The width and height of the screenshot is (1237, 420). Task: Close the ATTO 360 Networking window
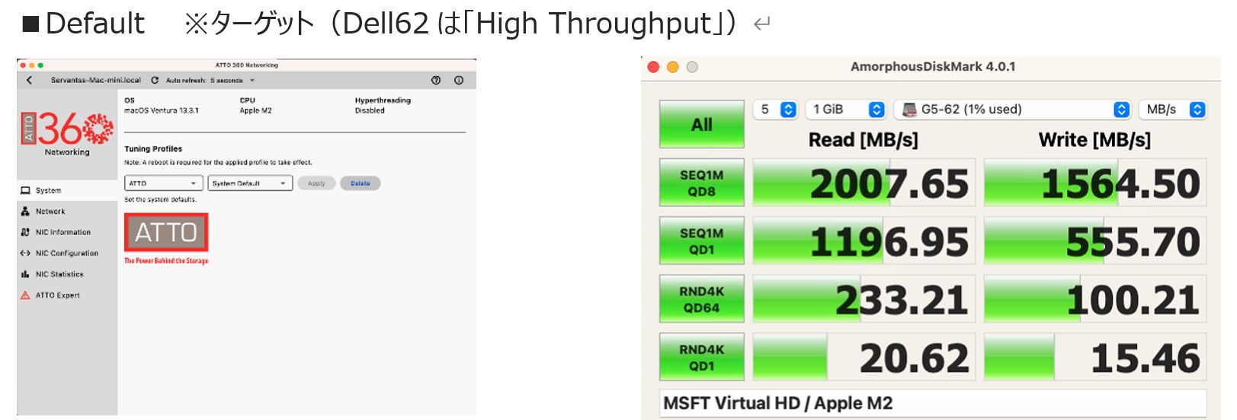[x=23, y=65]
